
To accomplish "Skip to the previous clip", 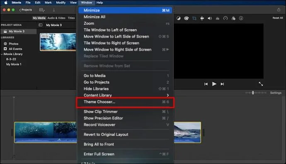I will click(206, 84).
